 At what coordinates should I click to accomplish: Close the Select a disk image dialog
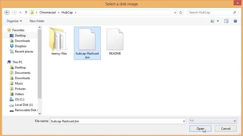pyautogui.click(x=238, y=3)
